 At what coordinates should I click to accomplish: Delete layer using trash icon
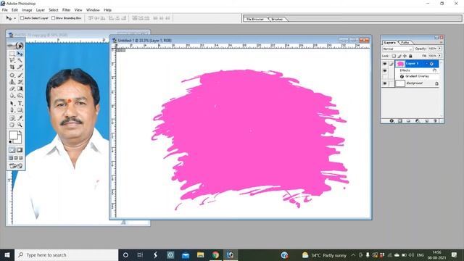(435, 121)
